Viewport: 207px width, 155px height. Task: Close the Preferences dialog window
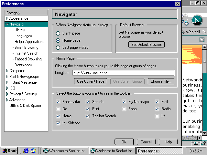[178, 4]
